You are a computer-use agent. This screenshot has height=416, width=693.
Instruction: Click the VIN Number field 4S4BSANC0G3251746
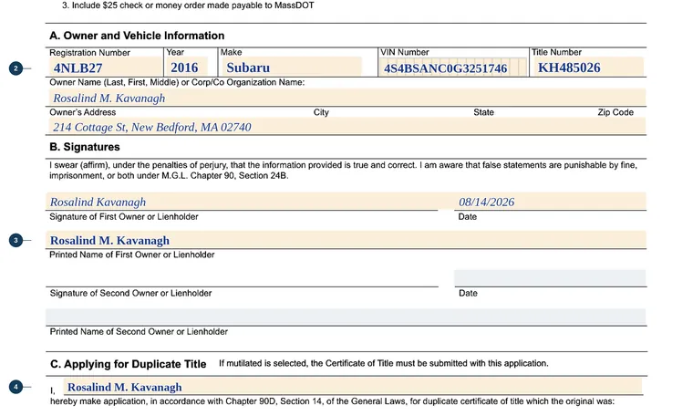point(453,68)
